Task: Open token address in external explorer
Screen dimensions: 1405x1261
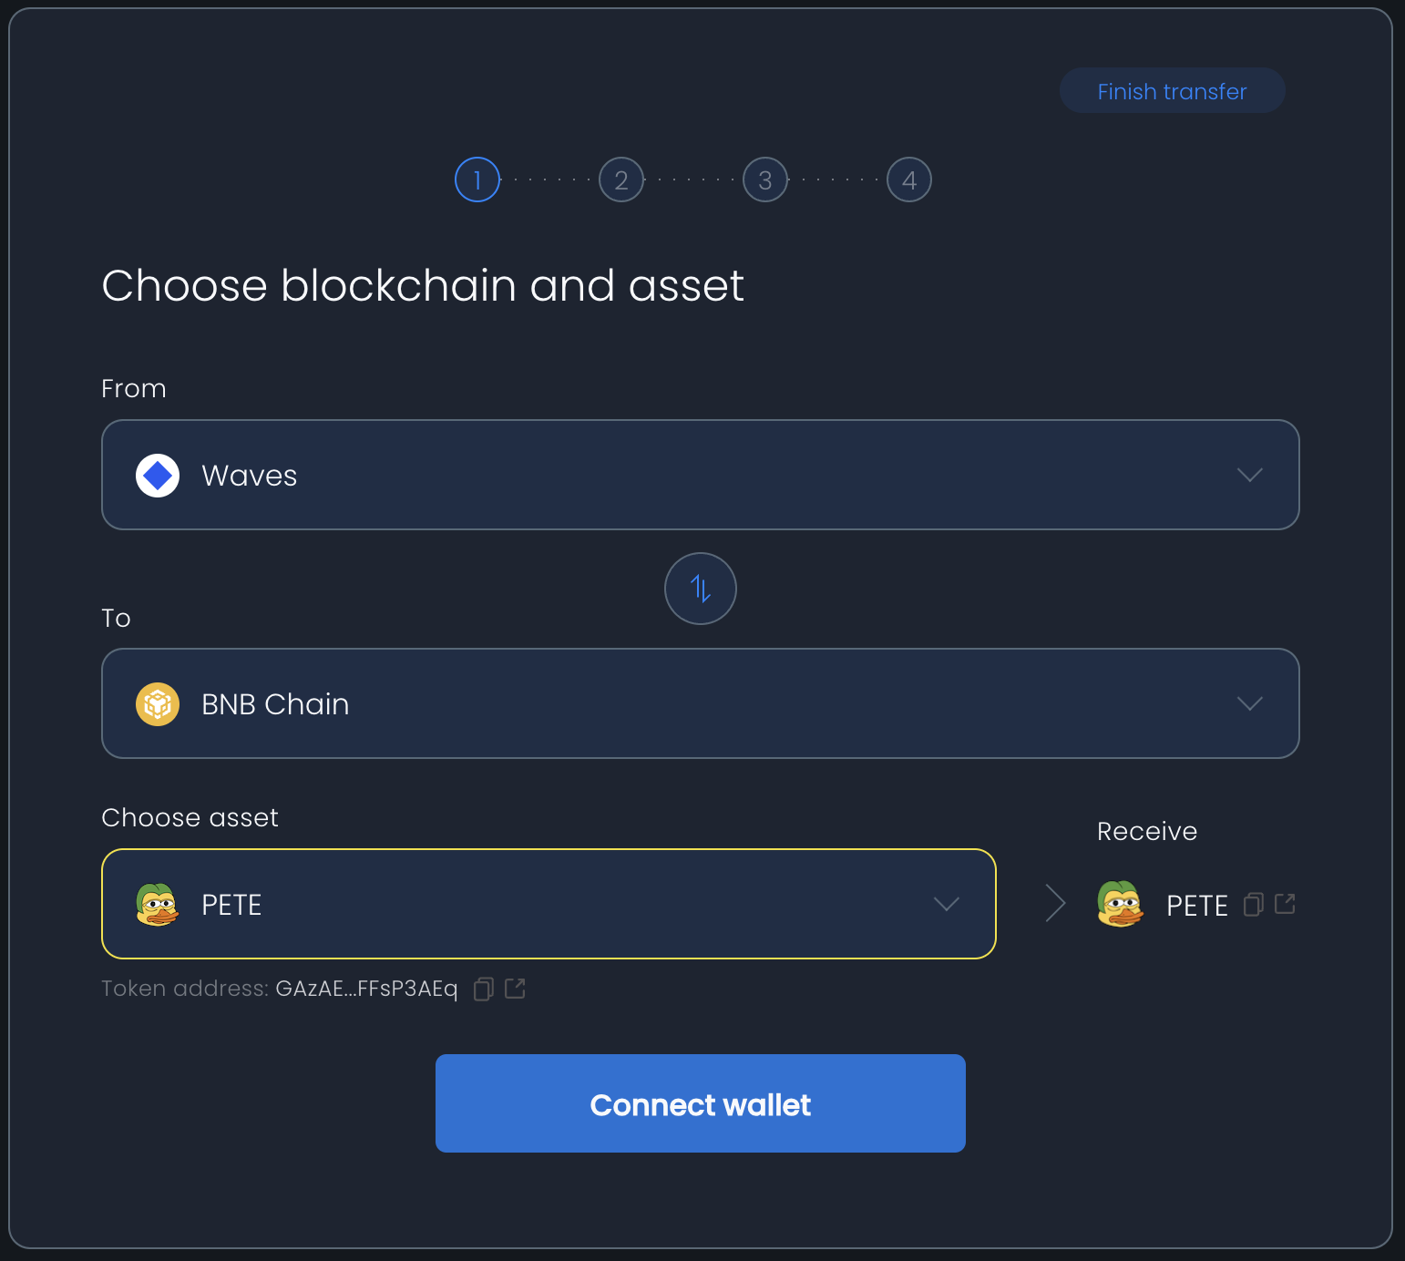Action: click(x=515, y=989)
